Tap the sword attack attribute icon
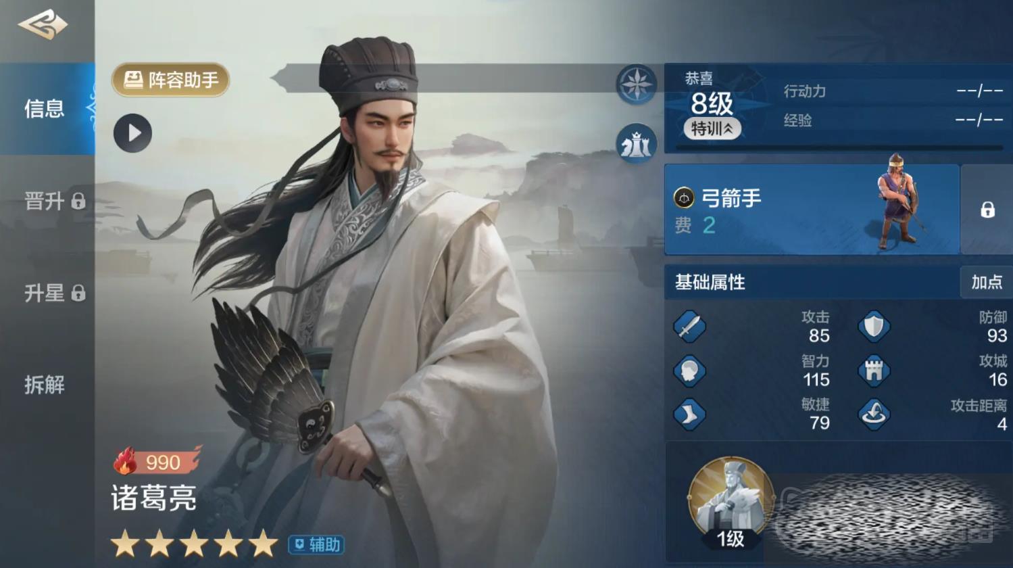 [689, 327]
